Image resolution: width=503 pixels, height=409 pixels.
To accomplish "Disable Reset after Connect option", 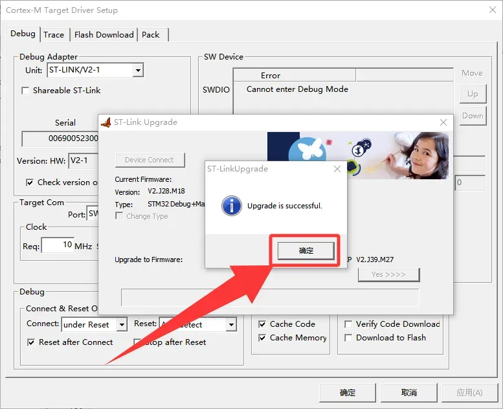I will click(x=32, y=342).
